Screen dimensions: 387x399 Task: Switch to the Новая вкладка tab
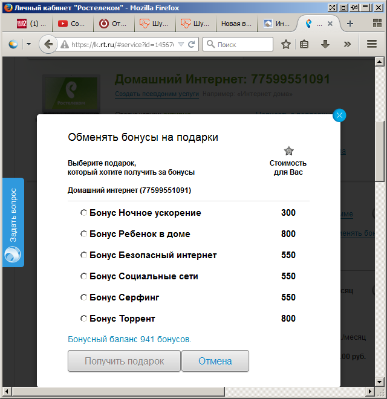[x=236, y=24]
